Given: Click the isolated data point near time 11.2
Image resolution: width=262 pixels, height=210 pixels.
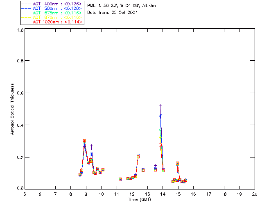Looking at the screenshot, I should tap(120, 179).
